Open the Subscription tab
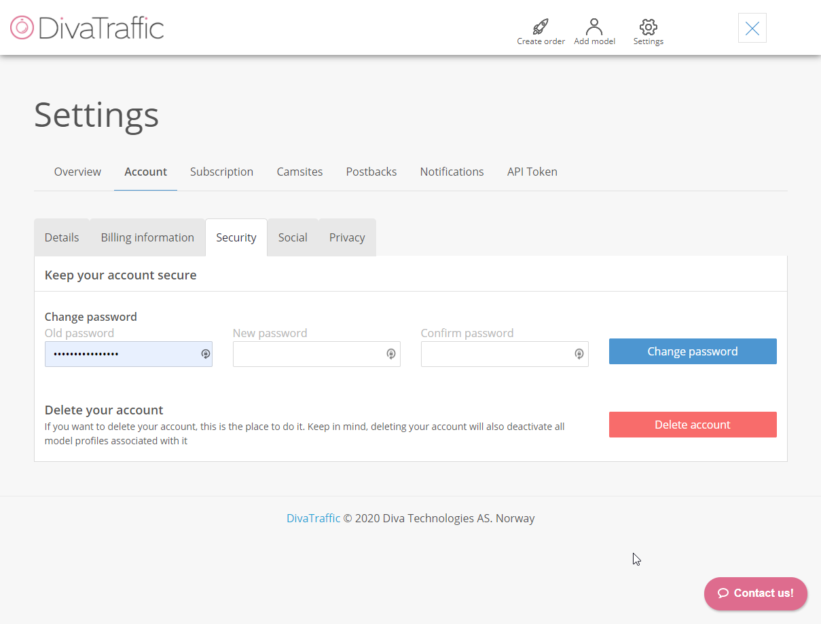The height and width of the screenshot is (624, 821). 221,172
